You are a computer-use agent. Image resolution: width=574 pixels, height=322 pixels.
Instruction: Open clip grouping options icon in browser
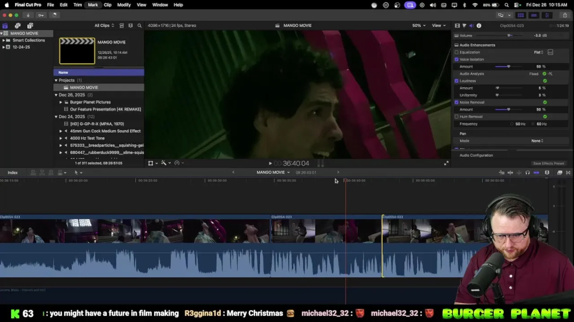click(x=130, y=25)
